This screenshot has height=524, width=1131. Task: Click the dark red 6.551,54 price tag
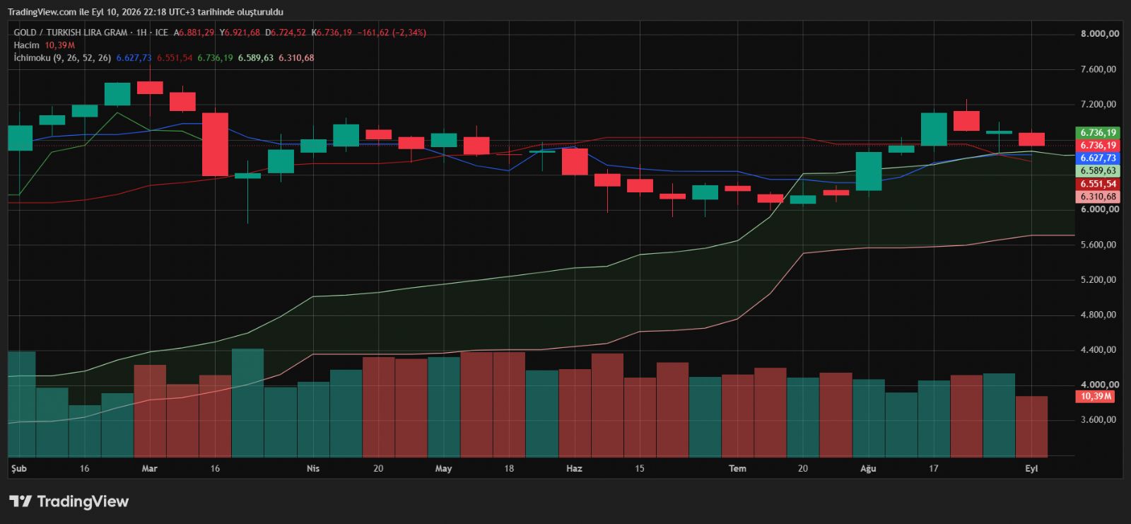coord(1098,184)
